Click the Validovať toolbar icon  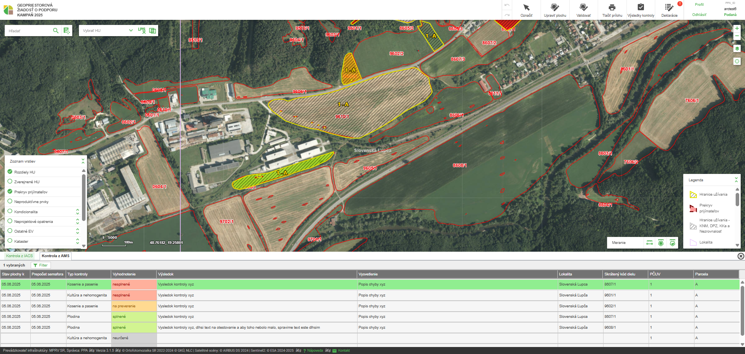click(583, 10)
